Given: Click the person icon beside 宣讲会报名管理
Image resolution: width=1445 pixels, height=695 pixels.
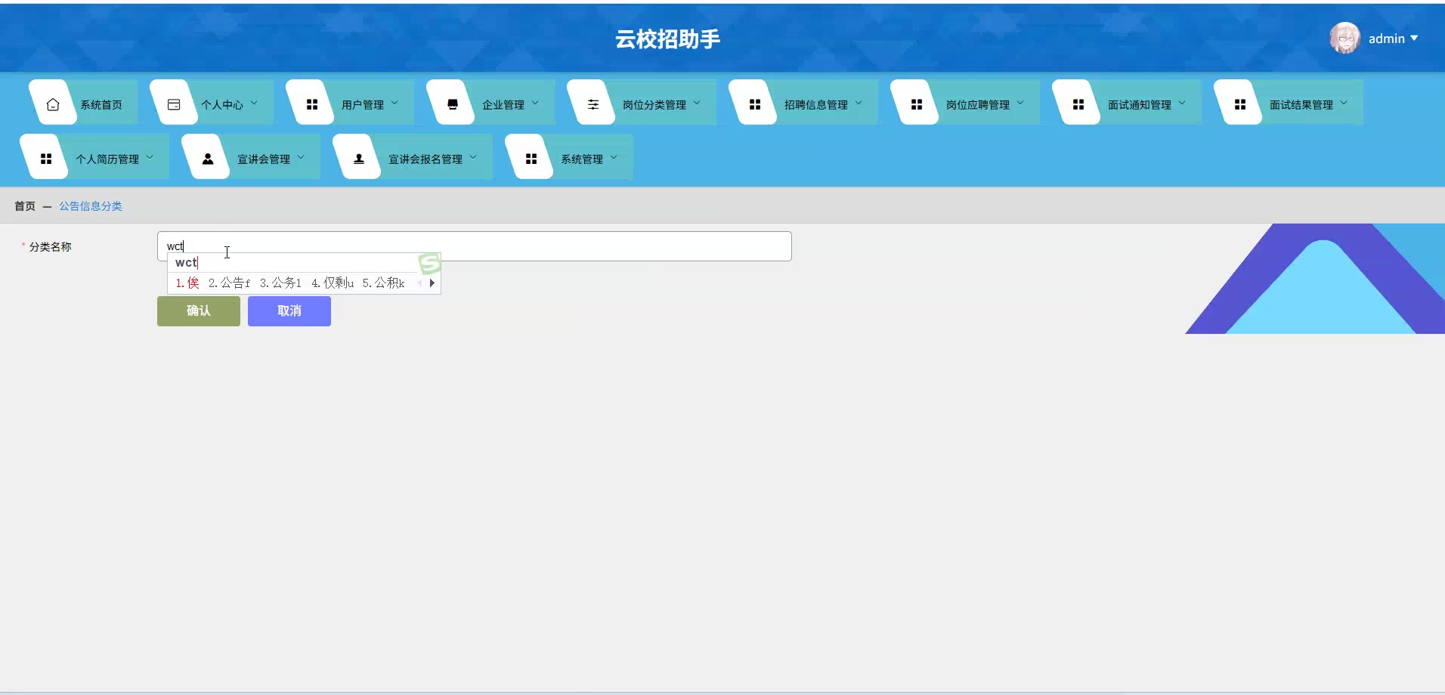Looking at the screenshot, I should click(x=359, y=159).
